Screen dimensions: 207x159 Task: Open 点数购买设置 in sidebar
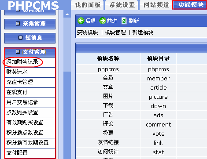(30, 113)
